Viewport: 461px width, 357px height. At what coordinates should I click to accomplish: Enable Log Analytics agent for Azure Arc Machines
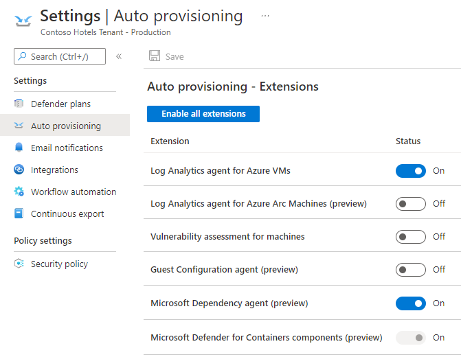pyautogui.click(x=410, y=204)
